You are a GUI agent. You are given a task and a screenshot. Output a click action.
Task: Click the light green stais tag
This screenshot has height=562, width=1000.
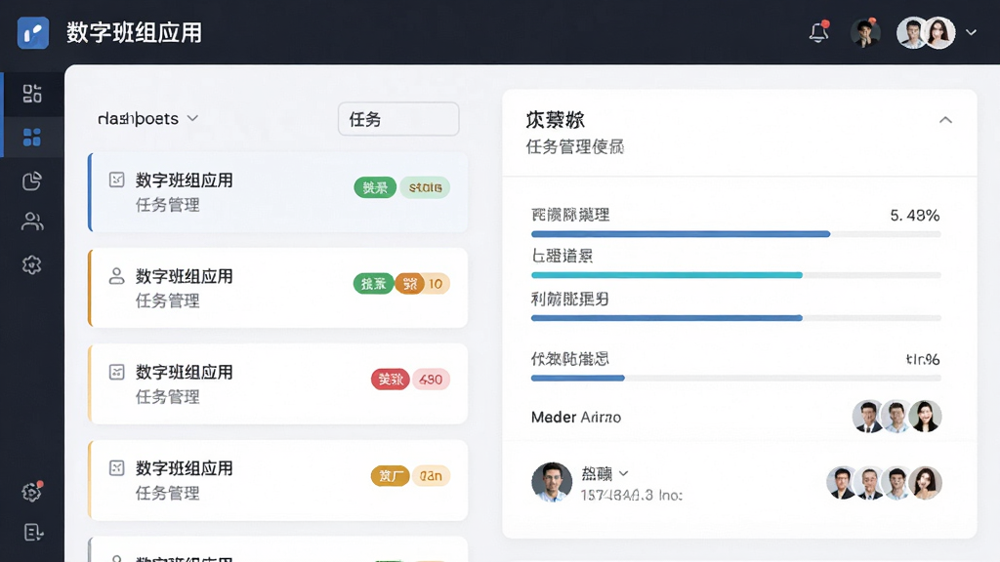pyautogui.click(x=426, y=187)
